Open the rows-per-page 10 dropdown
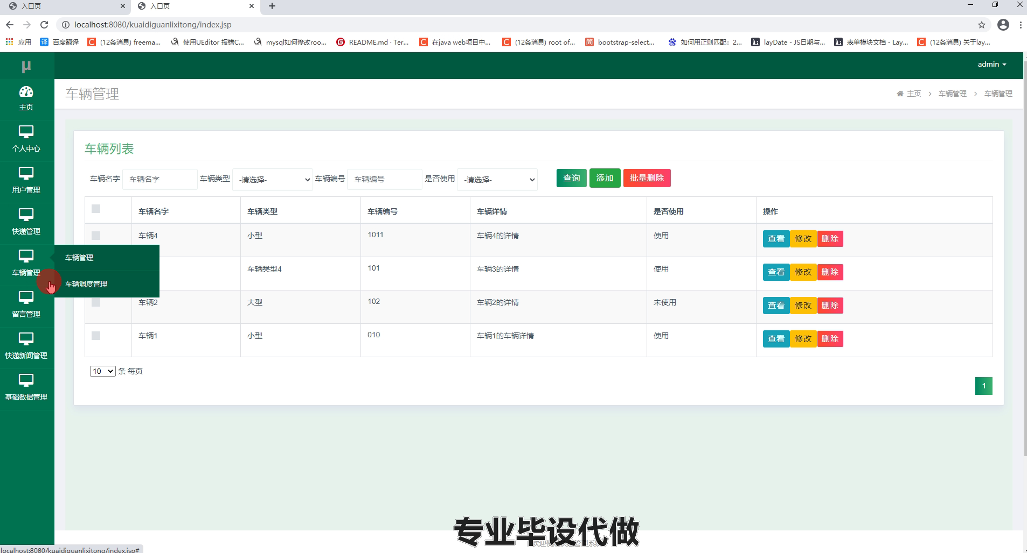 tap(102, 371)
